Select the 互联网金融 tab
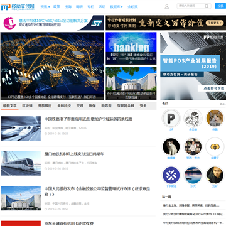This screenshot has height=226, width=226. [x=126, y=106]
